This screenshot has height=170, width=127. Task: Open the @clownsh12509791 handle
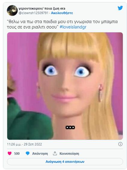[x=33, y=13]
